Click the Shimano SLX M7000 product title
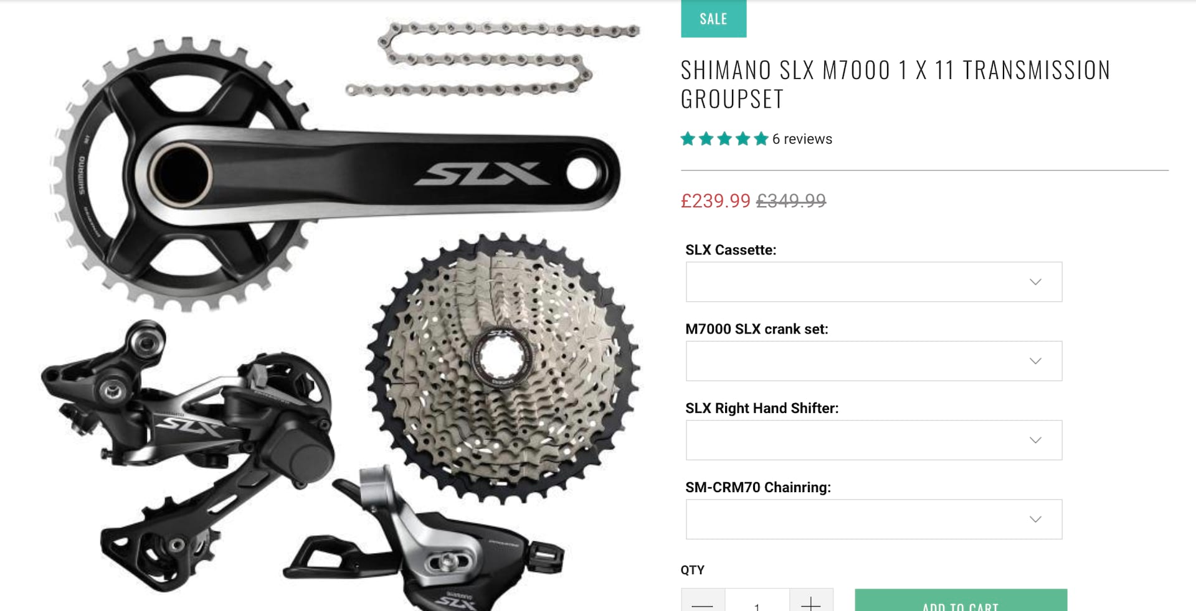Viewport: 1196px width, 611px height. click(x=895, y=84)
